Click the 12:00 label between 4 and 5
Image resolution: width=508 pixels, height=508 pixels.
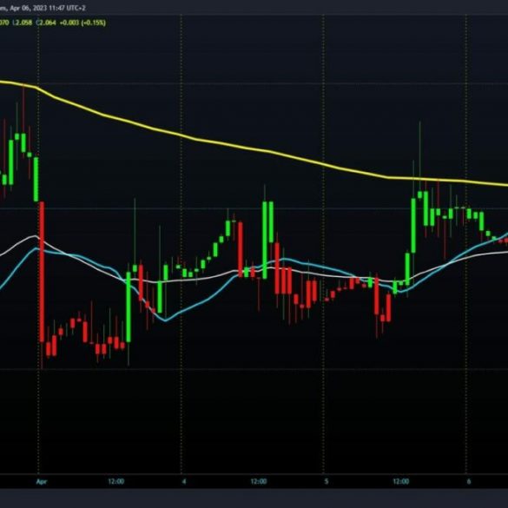[259, 481]
